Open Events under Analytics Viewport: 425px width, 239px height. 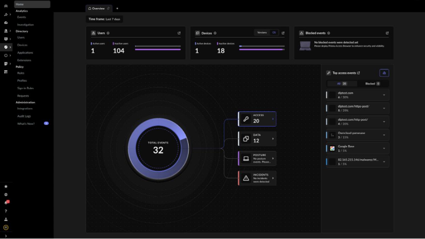tap(22, 17)
